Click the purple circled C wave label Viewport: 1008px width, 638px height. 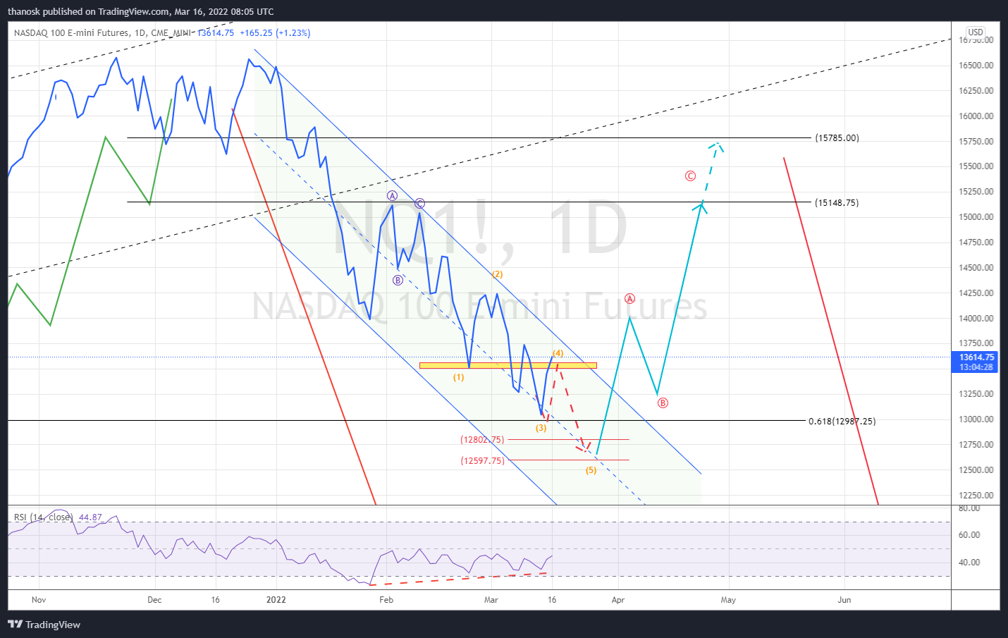pos(419,204)
